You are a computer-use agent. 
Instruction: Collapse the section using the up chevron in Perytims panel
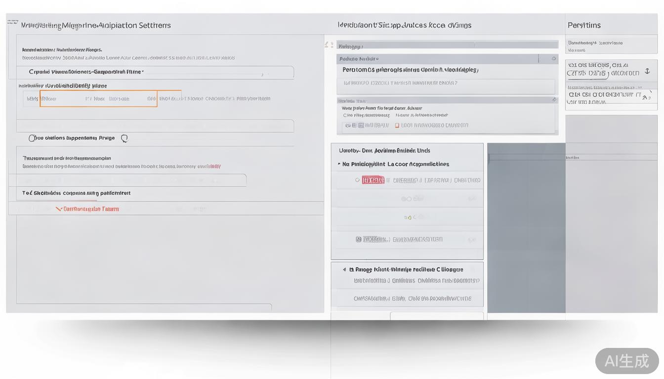[645, 97]
